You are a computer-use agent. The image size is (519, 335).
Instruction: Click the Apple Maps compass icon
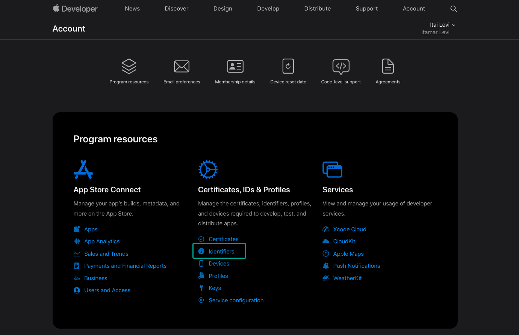click(x=326, y=254)
